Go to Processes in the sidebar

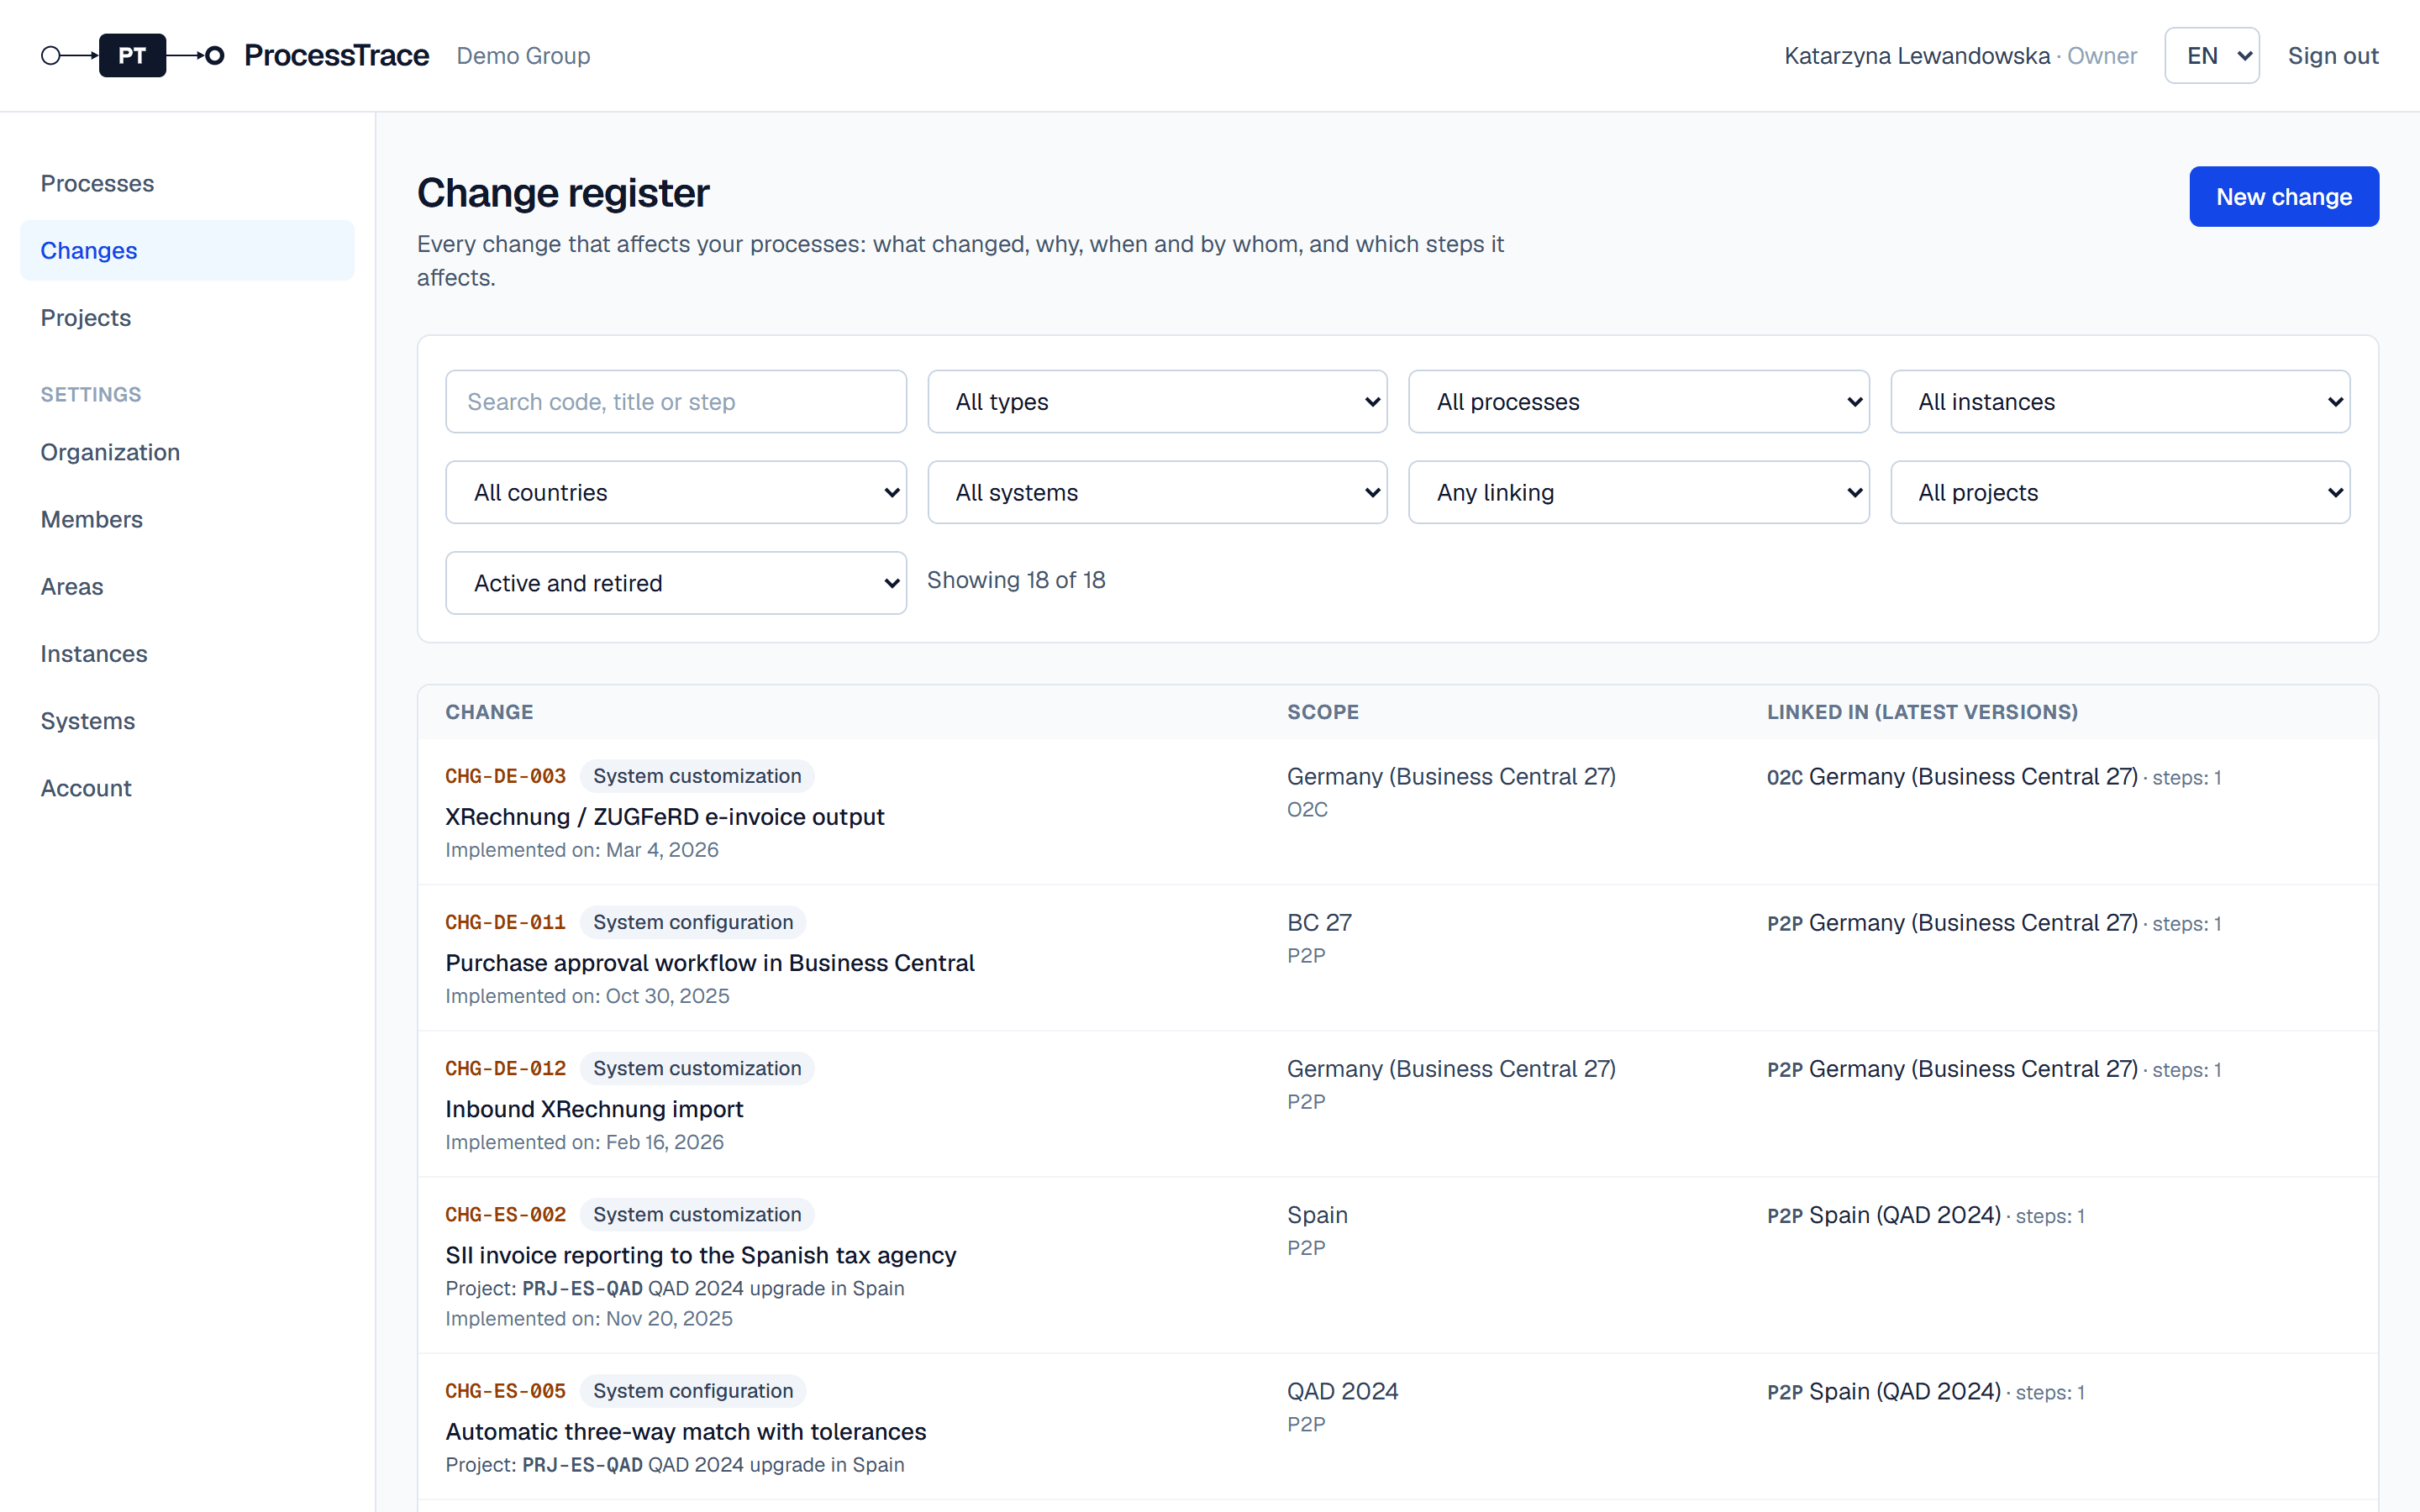[187, 183]
